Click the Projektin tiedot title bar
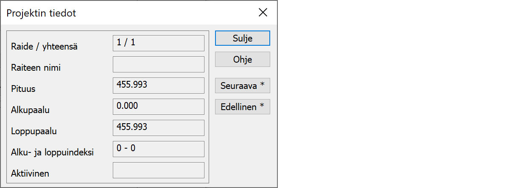Screen dimensions: 509x188 coord(127,13)
